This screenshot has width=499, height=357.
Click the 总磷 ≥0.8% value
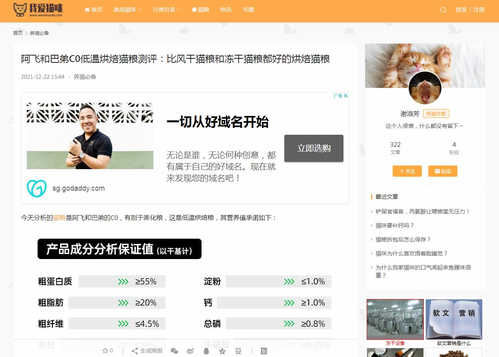[313, 324]
